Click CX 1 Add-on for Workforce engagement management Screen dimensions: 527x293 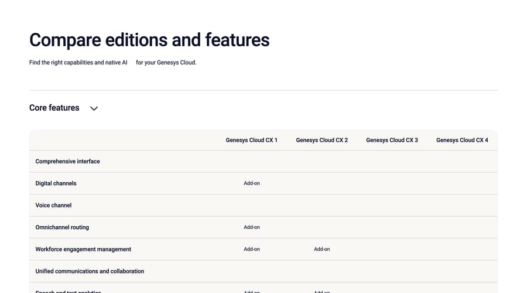coord(252,249)
